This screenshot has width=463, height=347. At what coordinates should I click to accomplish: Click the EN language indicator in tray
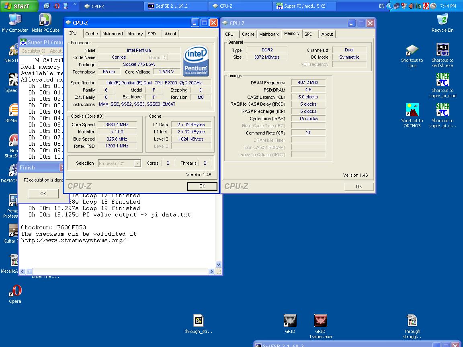(381, 6)
